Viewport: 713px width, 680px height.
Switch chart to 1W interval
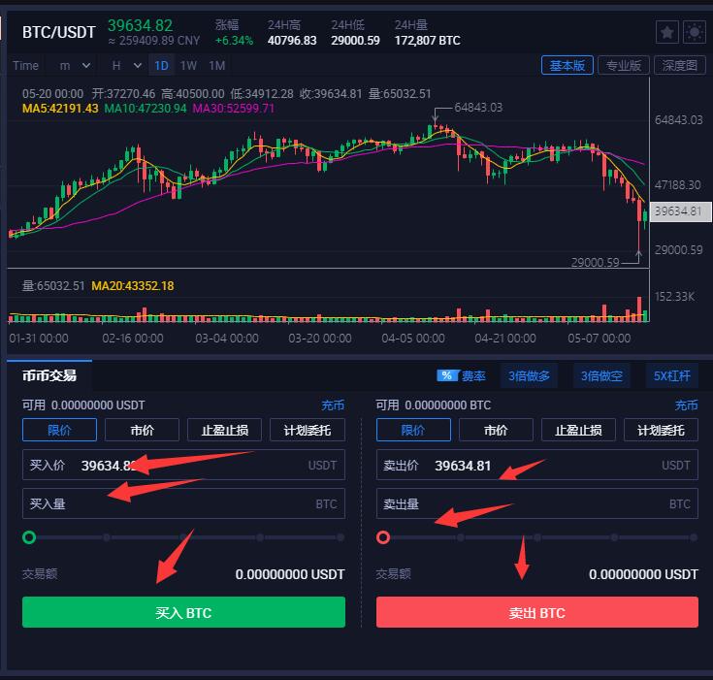[188, 66]
